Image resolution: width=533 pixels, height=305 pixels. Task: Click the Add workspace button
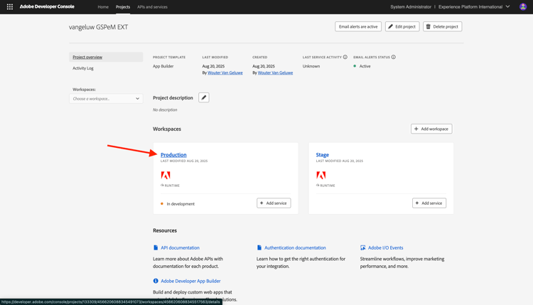click(x=431, y=129)
